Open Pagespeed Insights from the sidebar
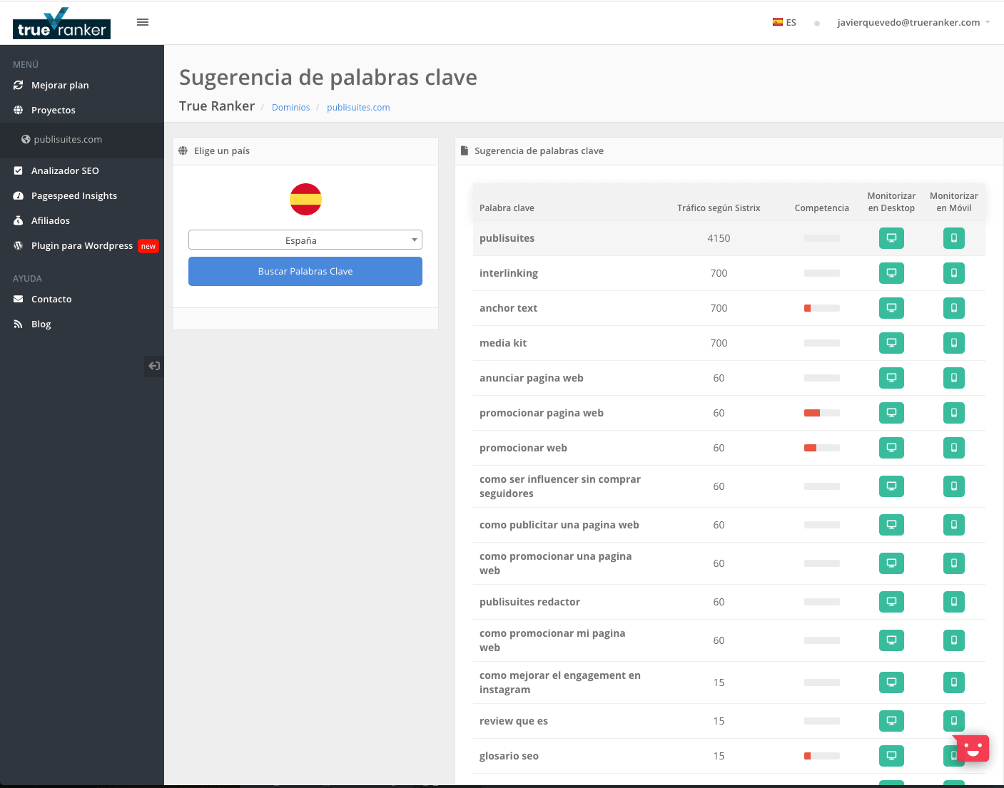 point(73,195)
